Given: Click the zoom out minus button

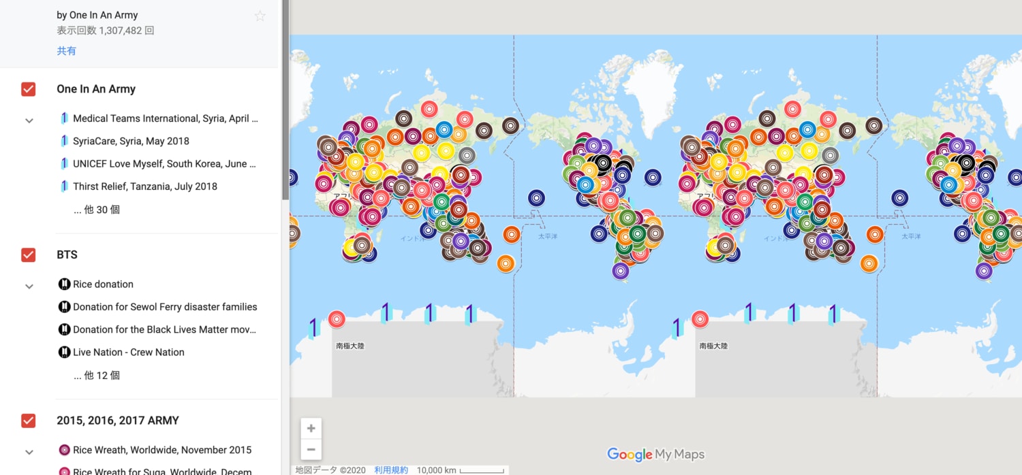Looking at the screenshot, I should 311,449.
